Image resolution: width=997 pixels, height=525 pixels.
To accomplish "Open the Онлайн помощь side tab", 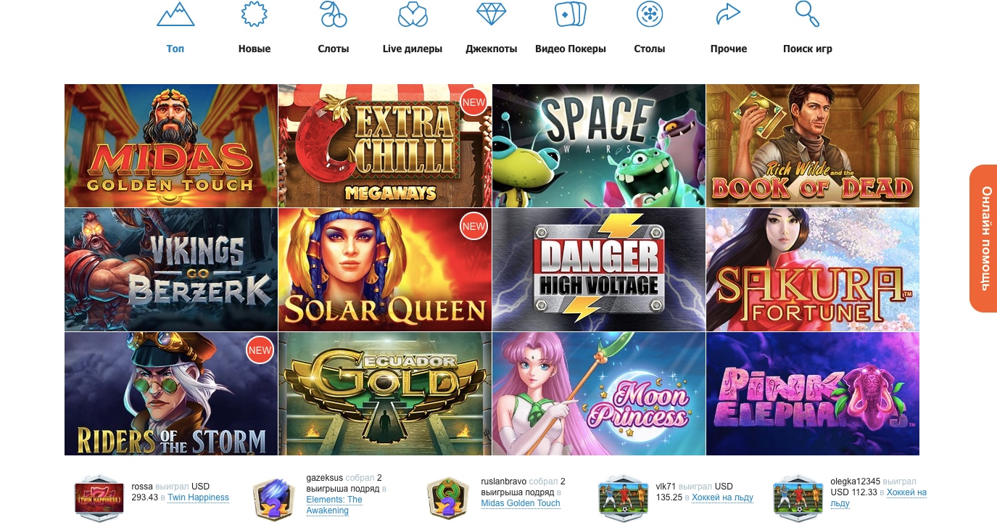I will point(984,239).
